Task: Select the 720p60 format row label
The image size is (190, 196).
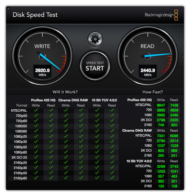Action: [21, 121]
